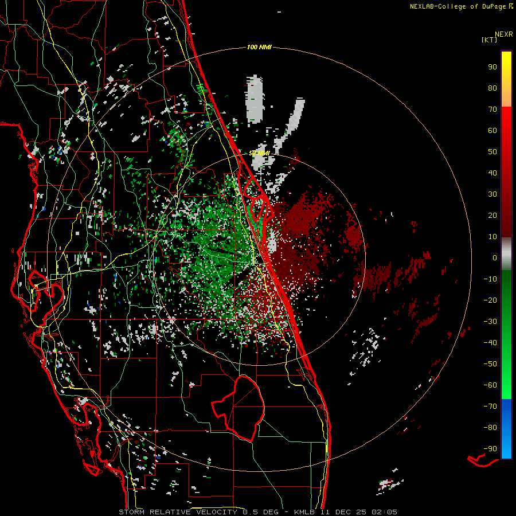
Task: Click the 40 value on velocity scale
Action: [x=492, y=173]
